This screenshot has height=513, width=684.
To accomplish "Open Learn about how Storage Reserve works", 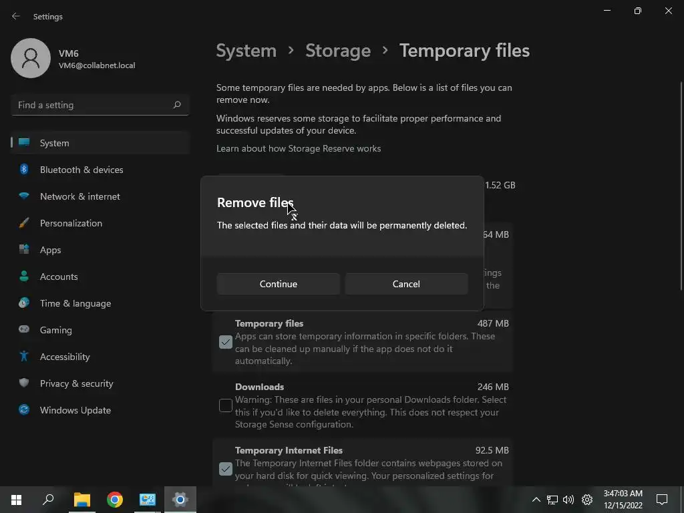I will 299,148.
